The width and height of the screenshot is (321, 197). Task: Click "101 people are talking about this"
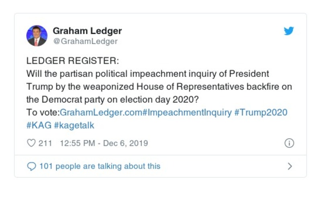point(100,166)
